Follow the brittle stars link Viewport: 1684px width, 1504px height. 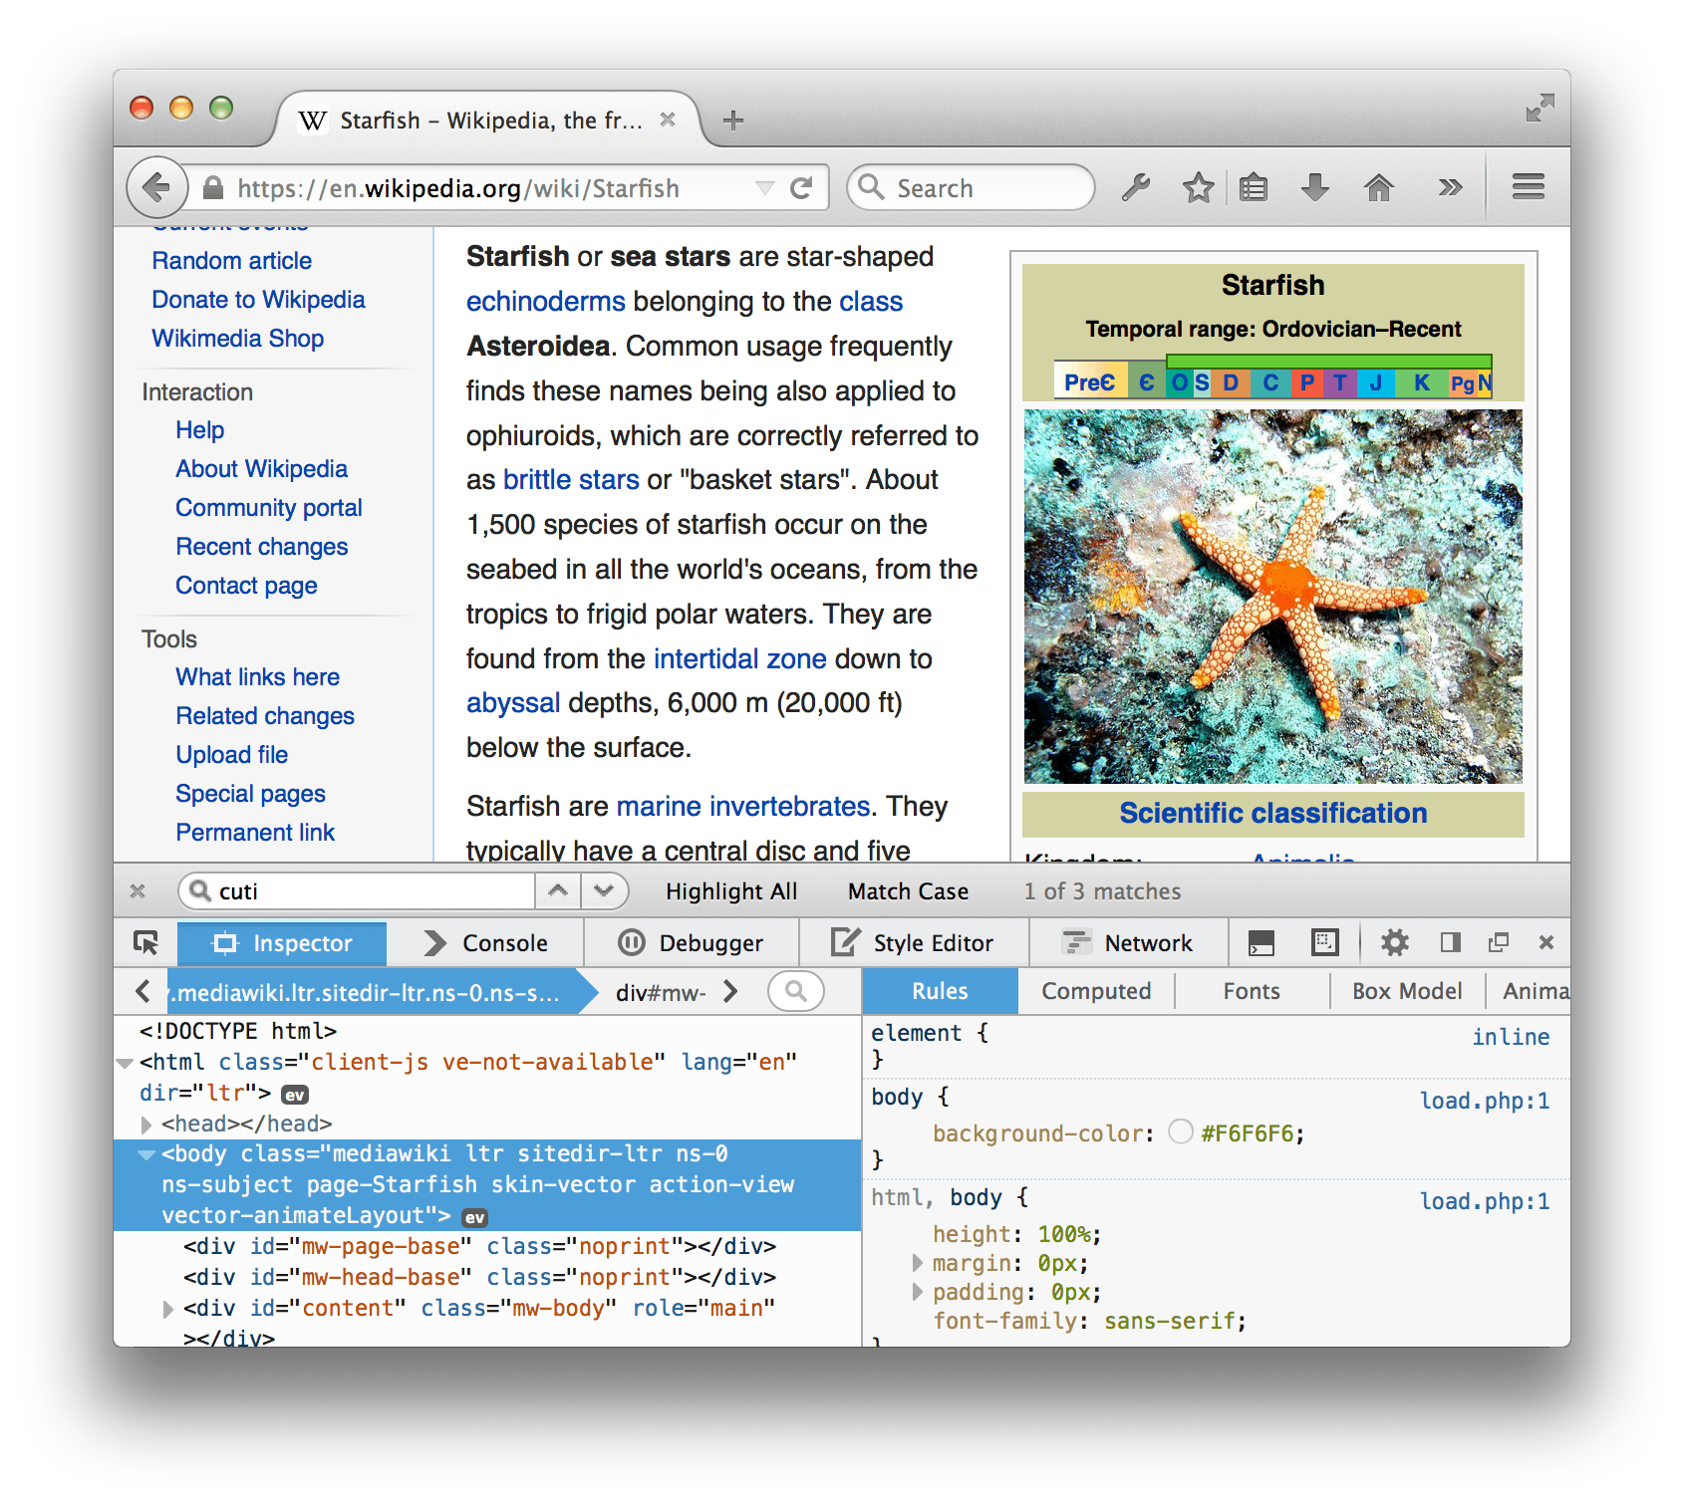click(571, 480)
